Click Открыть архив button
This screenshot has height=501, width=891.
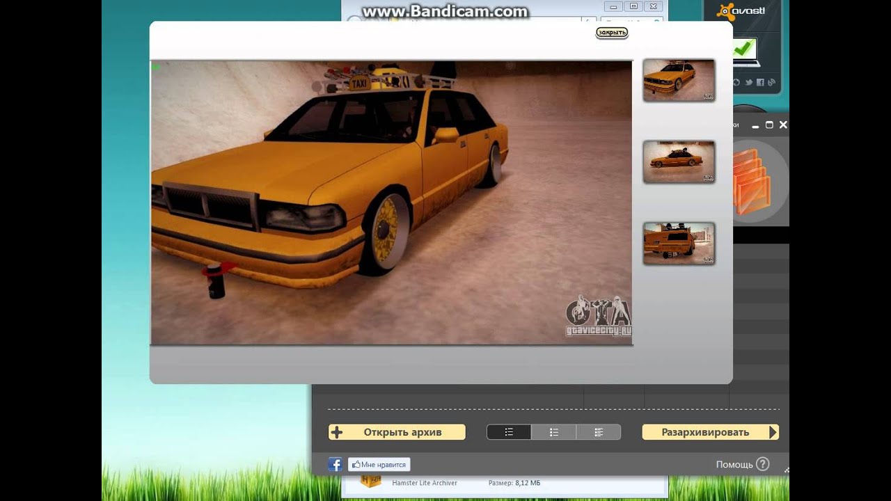pyautogui.click(x=397, y=432)
